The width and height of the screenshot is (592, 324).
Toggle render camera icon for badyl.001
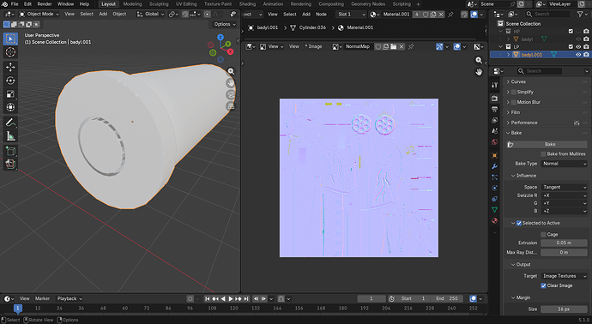tap(586, 55)
